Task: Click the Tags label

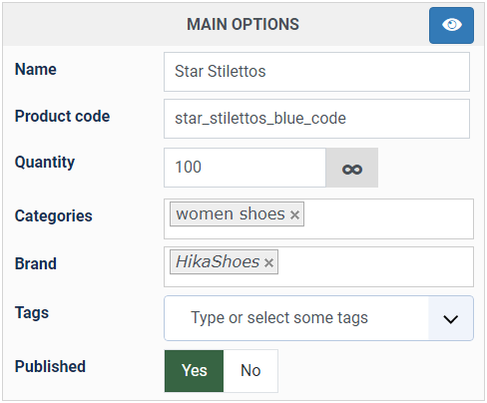Action: pyautogui.click(x=32, y=313)
